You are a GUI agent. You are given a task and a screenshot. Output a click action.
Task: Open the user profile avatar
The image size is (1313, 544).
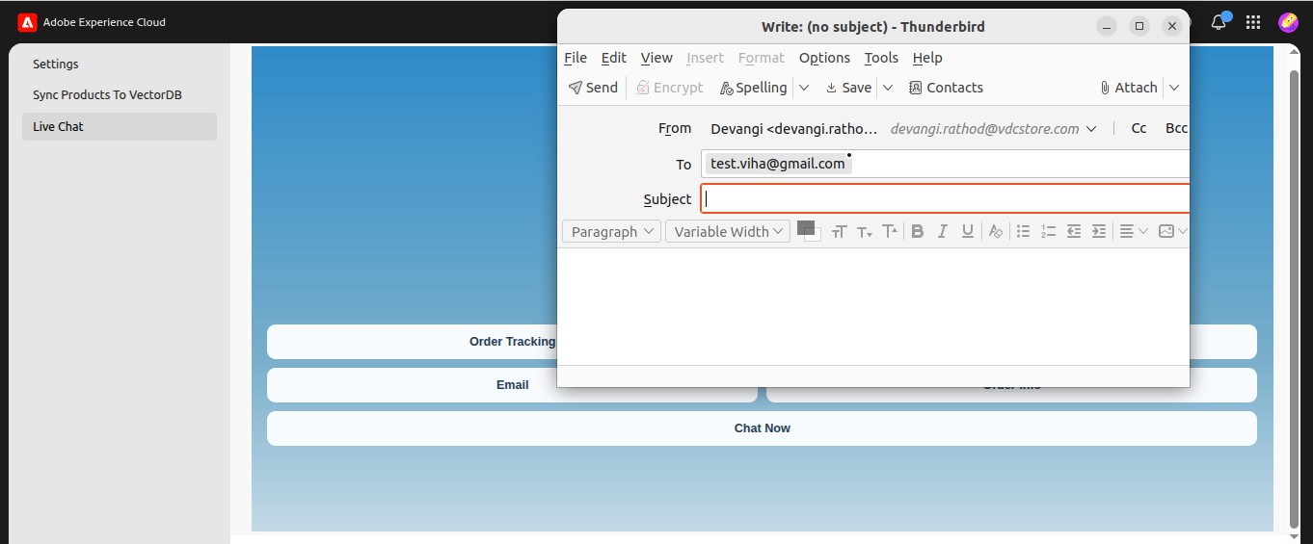pos(1288,22)
